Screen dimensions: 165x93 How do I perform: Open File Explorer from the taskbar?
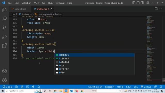click(x=61, y=91)
